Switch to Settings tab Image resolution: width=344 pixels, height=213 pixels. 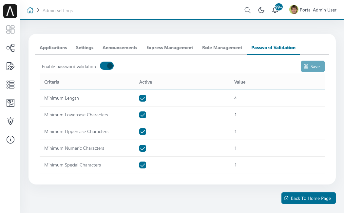pyautogui.click(x=85, y=48)
